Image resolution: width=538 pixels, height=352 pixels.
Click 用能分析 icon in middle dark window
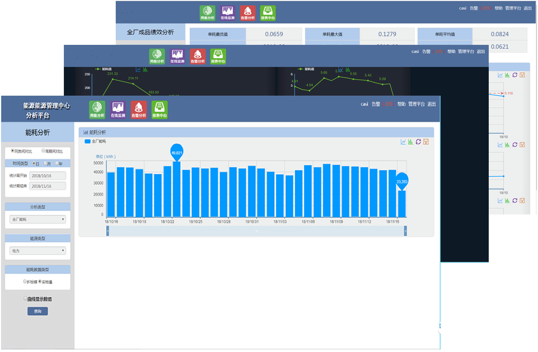pos(157,56)
